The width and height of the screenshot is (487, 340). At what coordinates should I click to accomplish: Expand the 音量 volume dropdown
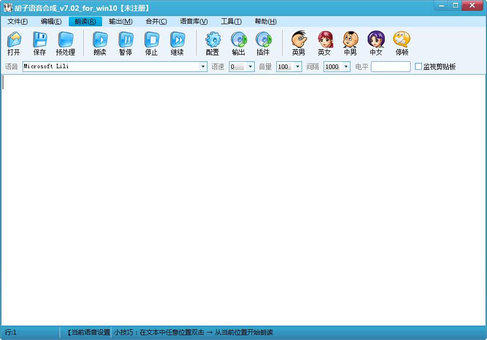[298, 67]
